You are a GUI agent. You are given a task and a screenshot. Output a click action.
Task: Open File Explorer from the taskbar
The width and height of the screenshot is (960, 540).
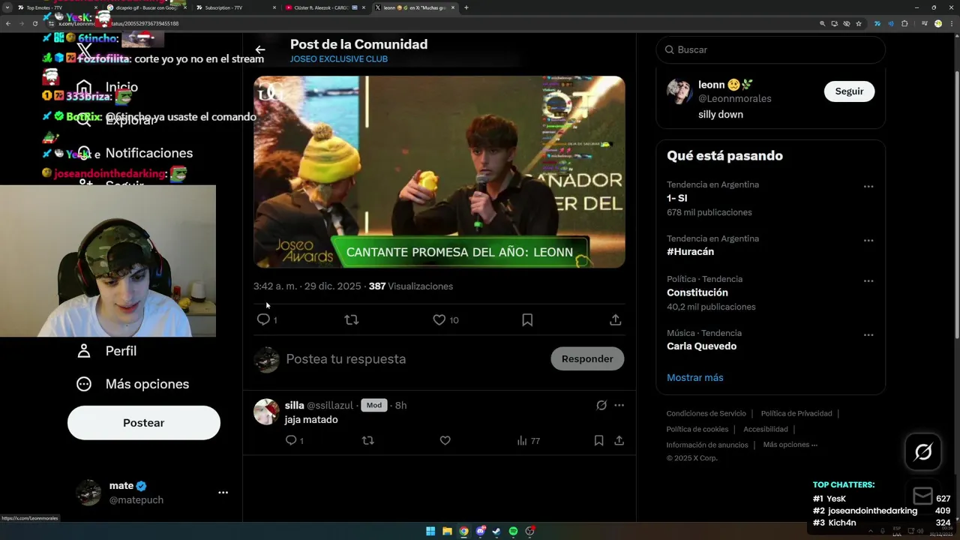[447, 531]
